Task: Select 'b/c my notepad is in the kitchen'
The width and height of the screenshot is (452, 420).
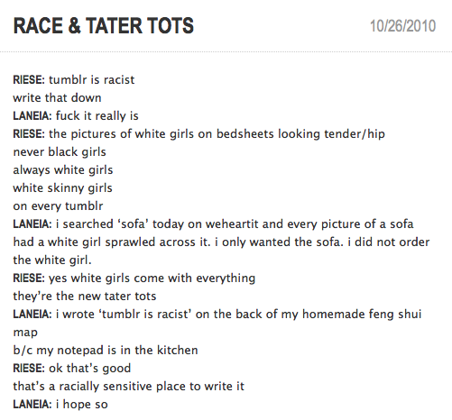Action: pos(106,351)
